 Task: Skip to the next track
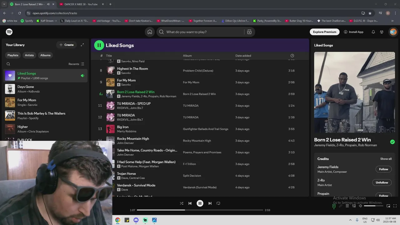(210, 203)
